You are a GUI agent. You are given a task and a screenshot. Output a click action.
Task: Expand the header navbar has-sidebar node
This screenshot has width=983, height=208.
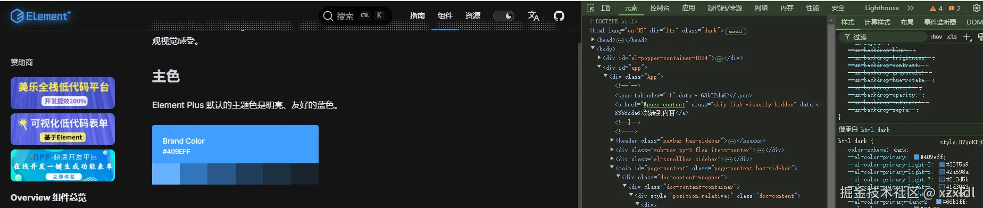click(x=612, y=140)
